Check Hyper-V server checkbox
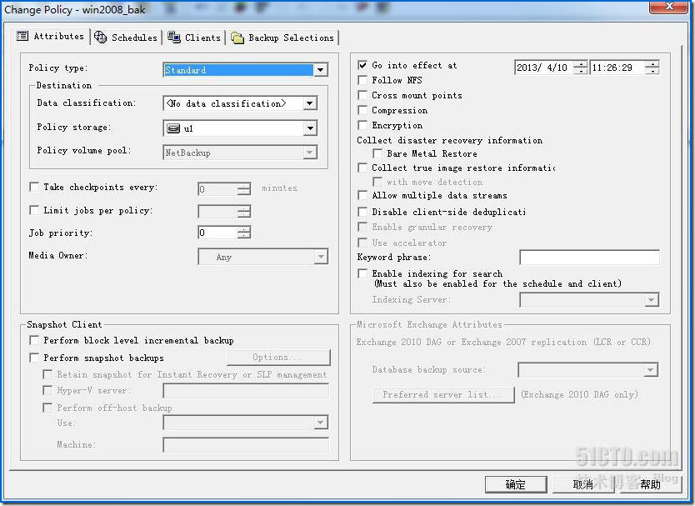 [x=47, y=390]
